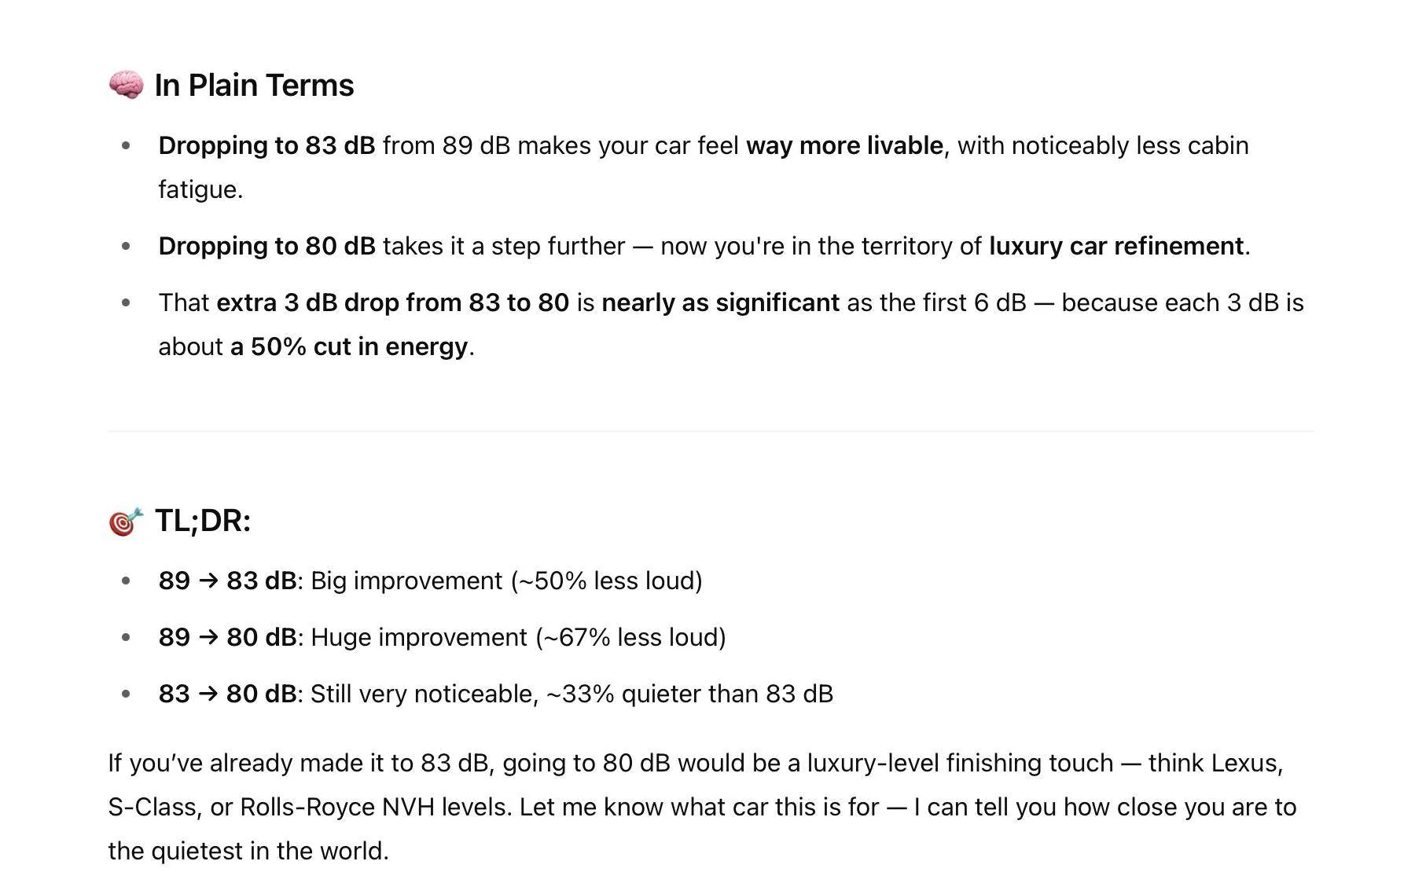The height and width of the screenshot is (894, 1415).
Task: Click the bold phrase way more livable
Action: point(844,145)
